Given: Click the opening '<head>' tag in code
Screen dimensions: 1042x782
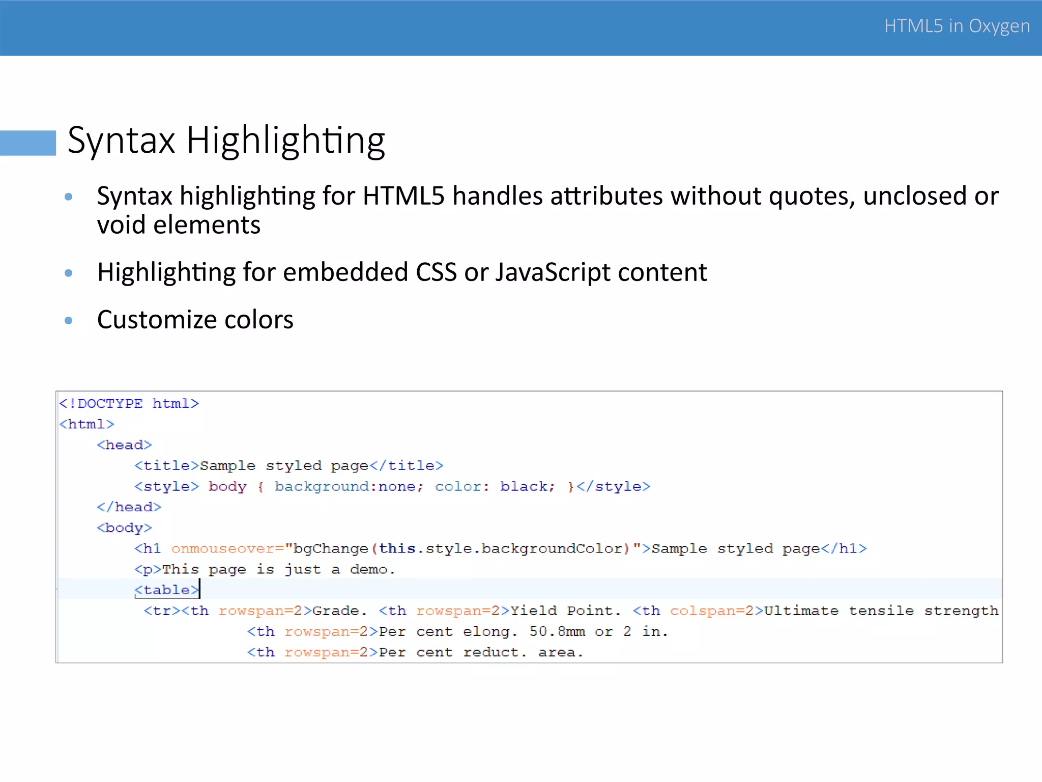Looking at the screenshot, I should click(x=125, y=445).
